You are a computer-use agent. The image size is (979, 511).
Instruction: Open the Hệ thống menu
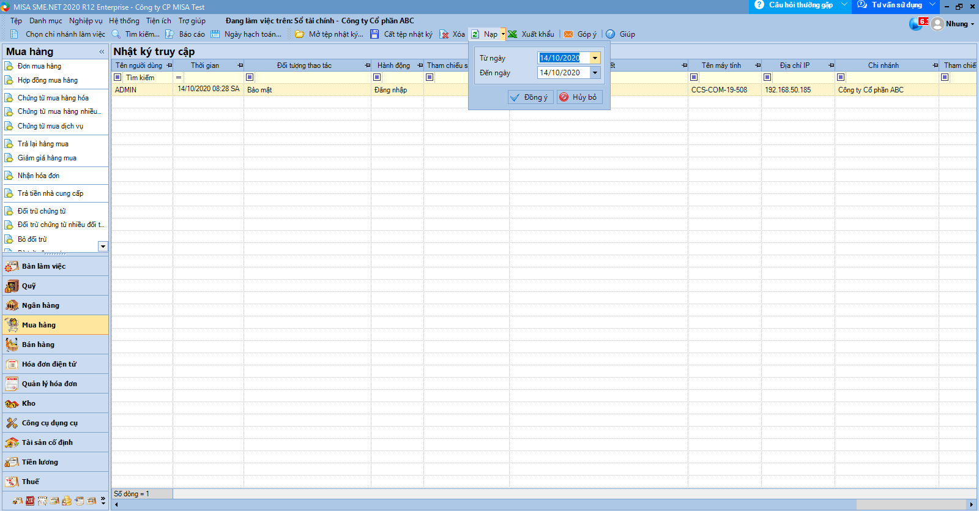[124, 21]
